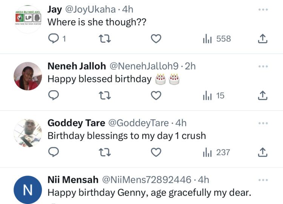The image size is (283, 204).
Task: Open more options for Neneh Jalloh's tweet
Action: point(263,66)
